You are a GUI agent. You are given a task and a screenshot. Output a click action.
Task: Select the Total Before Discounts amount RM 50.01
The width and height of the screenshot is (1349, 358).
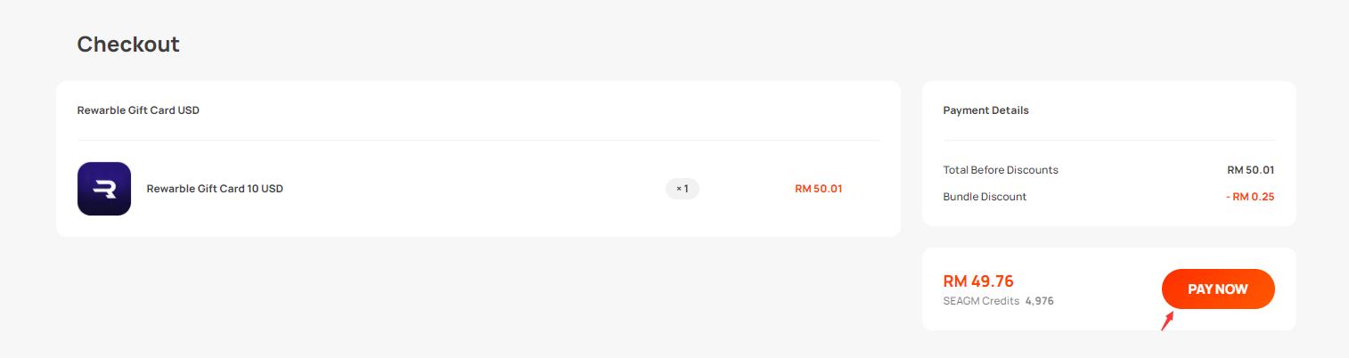pyautogui.click(x=1251, y=169)
